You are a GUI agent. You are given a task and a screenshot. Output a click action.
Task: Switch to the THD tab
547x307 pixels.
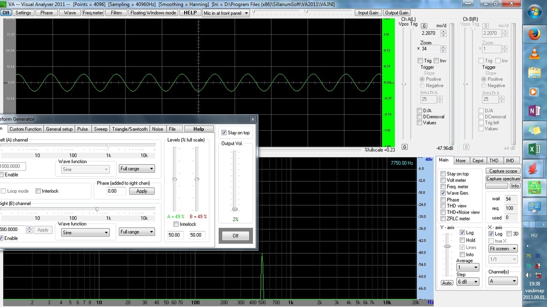click(x=494, y=161)
